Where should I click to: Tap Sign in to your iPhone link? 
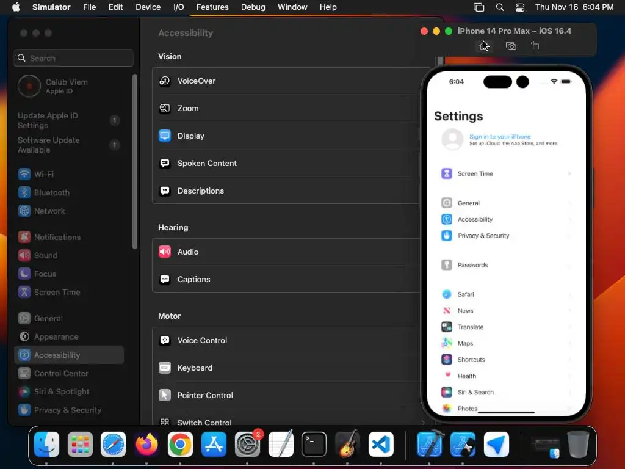coord(500,137)
